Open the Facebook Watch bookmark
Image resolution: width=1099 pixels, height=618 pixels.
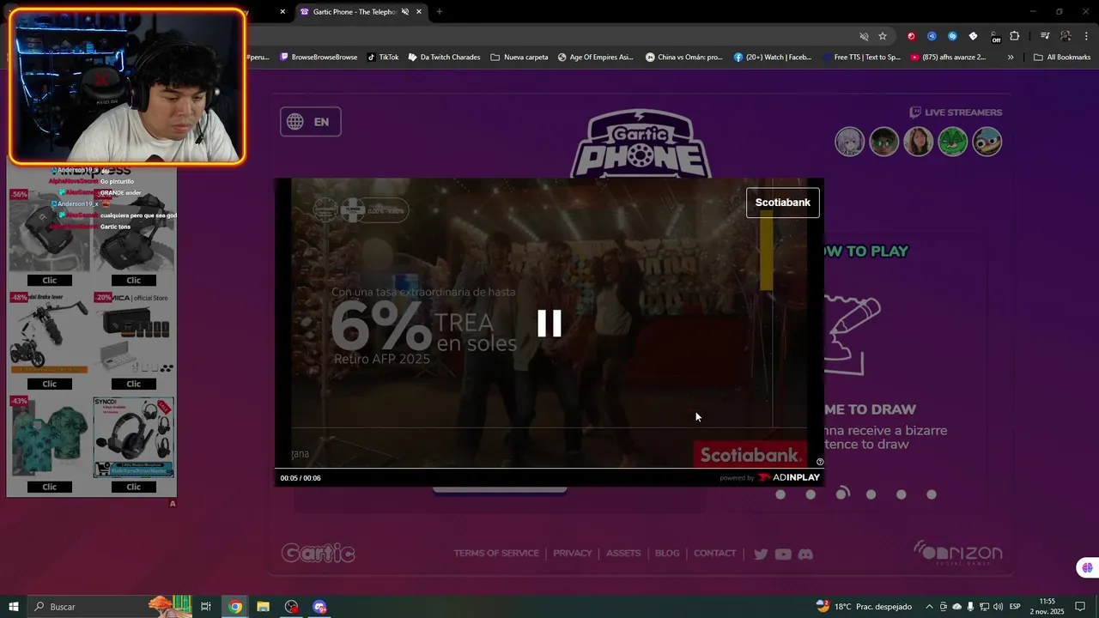pos(773,58)
